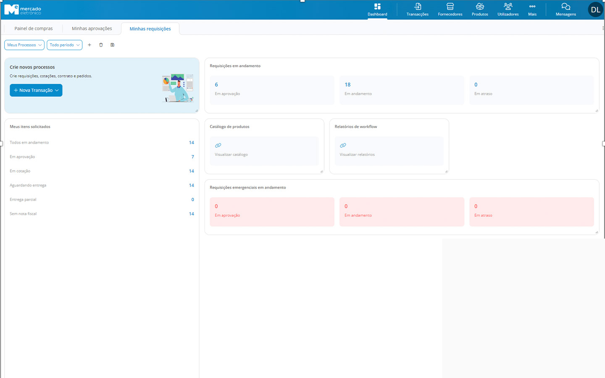Open the Visualizar relatórios link
Image resolution: width=605 pixels, height=378 pixels.
pyautogui.click(x=357, y=154)
